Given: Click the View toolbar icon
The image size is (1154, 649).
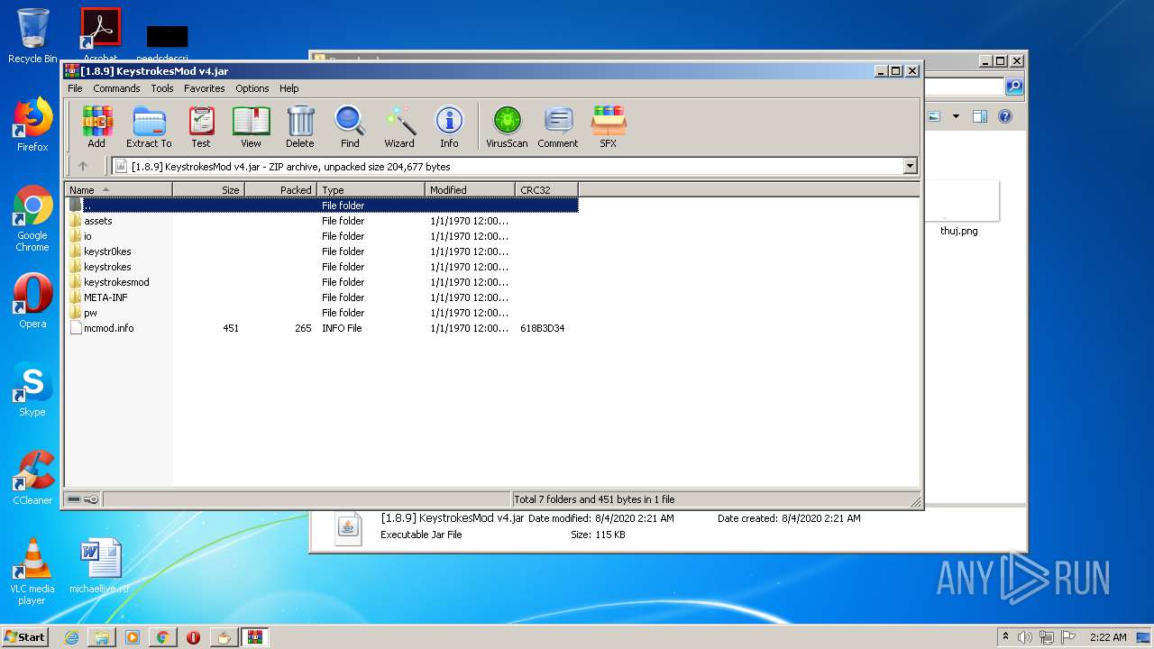Looking at the screenshot, I should 251,127.
